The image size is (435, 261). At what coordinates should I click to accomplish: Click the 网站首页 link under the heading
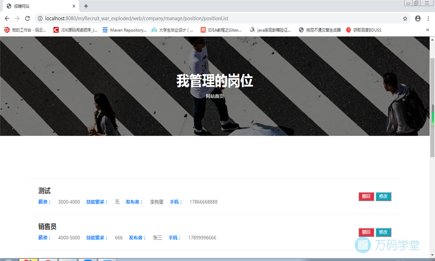pos(215,96)
